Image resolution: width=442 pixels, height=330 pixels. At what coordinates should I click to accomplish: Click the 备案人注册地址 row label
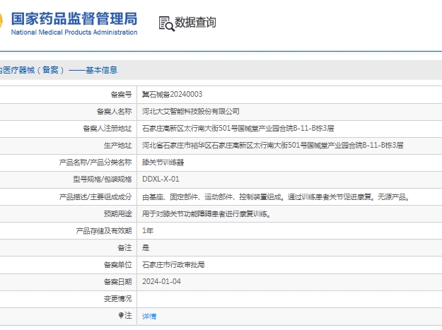(x=107, y=129)
